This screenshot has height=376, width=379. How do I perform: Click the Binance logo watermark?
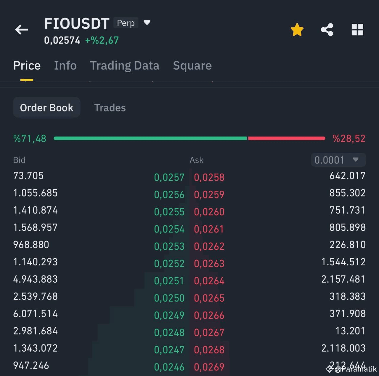[x=330, y=369]
